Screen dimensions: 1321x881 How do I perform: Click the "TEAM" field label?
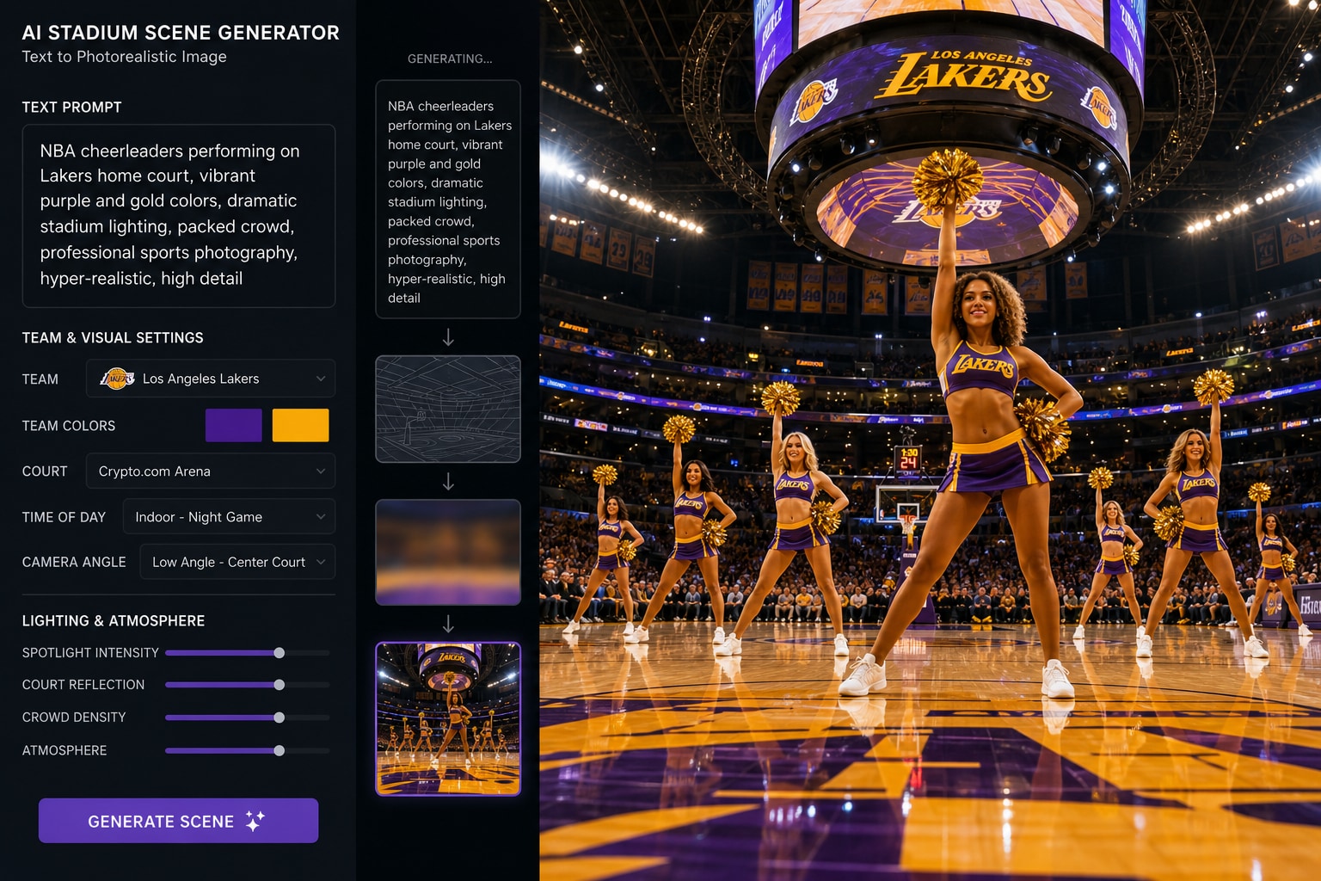click(40, 379)
